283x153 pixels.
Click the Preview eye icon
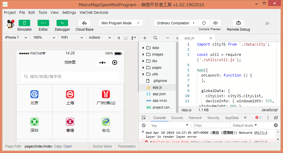pos(215,23)
